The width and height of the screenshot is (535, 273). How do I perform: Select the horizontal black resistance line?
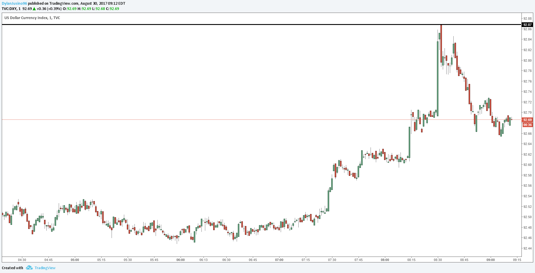click(261, 25)
